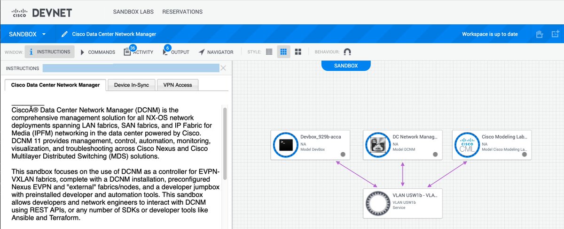564x229 pixels.
Task: Open SANDBOX LABS menu
Action: pos(133,12)
